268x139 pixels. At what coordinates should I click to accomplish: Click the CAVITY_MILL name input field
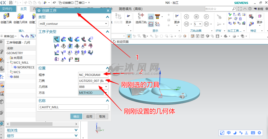(x=74, y=107)
